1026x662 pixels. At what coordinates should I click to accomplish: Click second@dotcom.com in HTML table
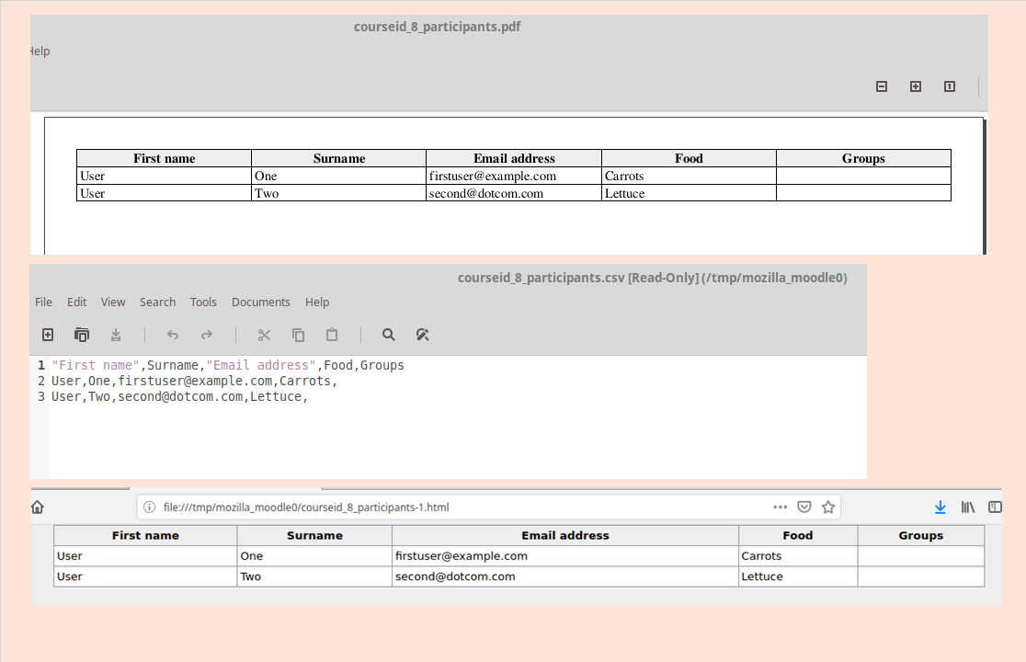click(x=455, y=576)
